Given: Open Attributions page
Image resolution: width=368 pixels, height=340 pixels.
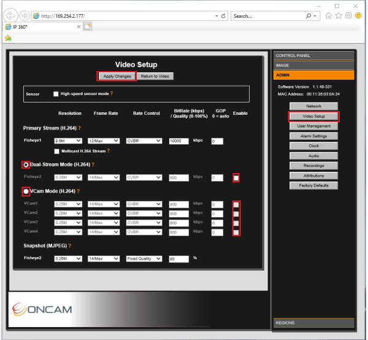Looking at the screenshot, I should [313, 176].
